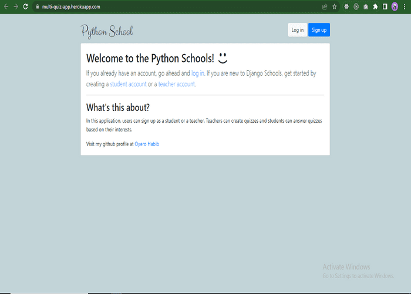Bookmark this tab with the star icon

click(335, 7)
